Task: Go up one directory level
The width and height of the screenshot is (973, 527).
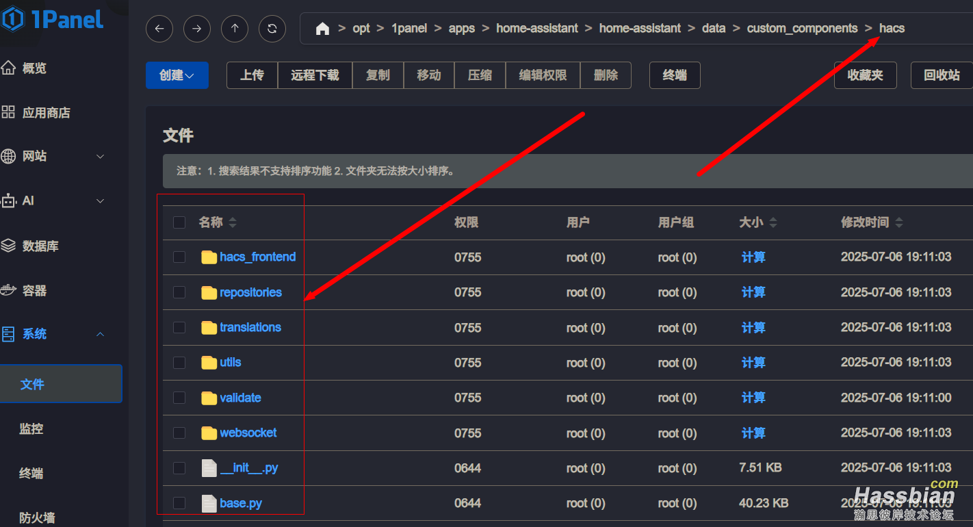Action: 235,29
